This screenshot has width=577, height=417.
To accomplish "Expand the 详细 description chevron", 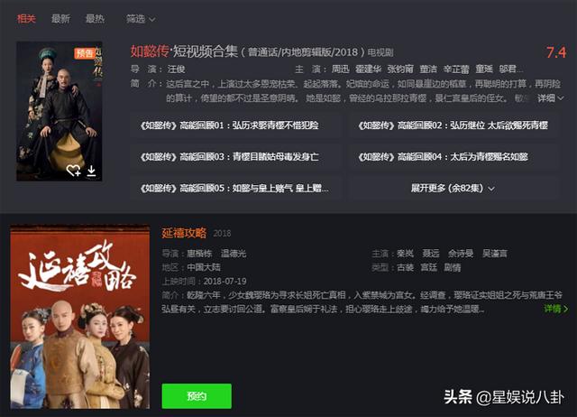I will [x=551, y=98].
